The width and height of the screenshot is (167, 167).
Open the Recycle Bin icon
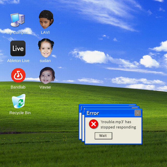coord(19,101)
